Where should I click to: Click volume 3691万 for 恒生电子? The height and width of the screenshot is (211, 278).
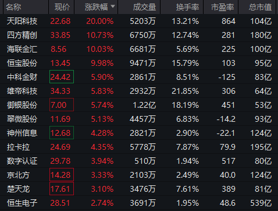pos(142,203)
